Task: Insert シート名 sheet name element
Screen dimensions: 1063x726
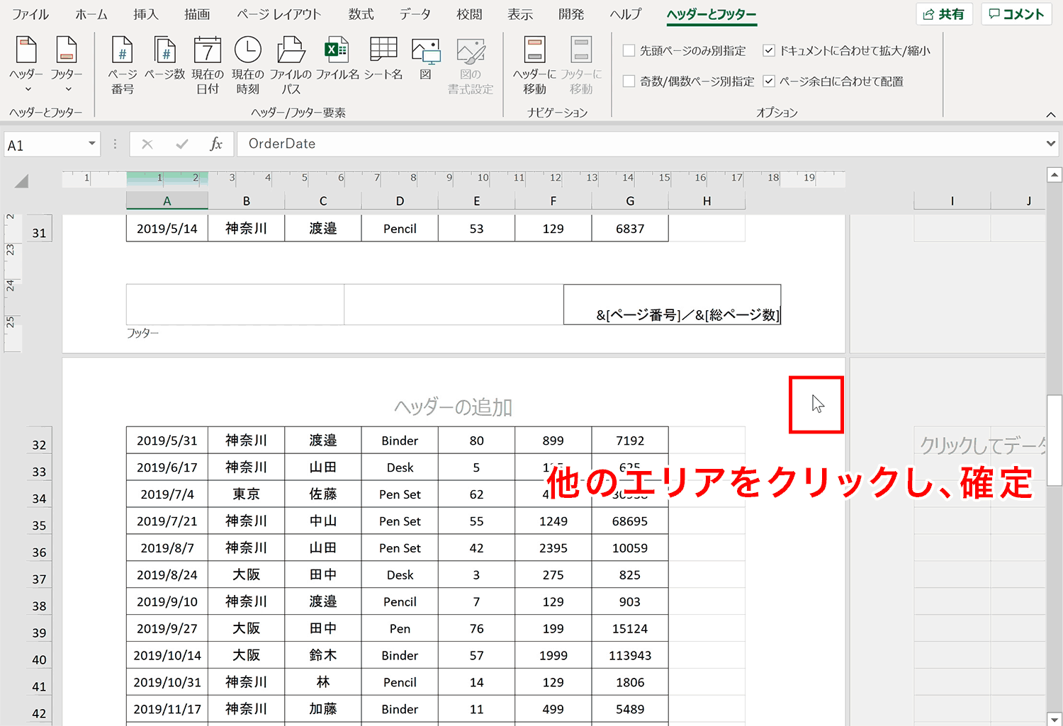Action: [x=383, y=59]
